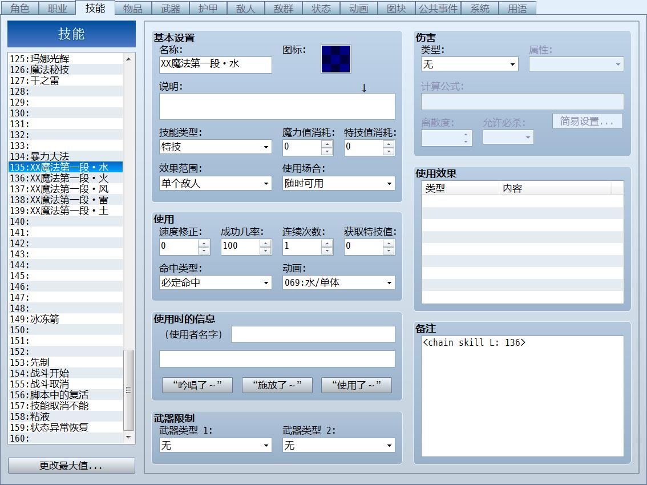Expand the 伤害 类型 dropdown

470,64
